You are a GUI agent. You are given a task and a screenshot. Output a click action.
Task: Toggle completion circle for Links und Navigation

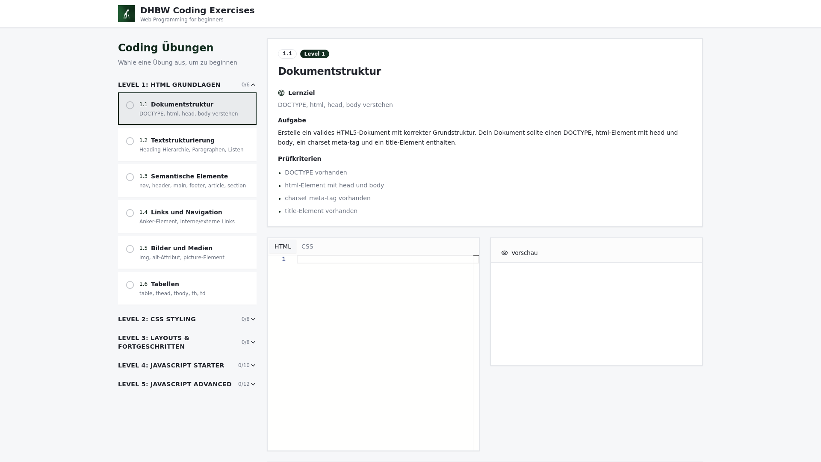(130, 213)
